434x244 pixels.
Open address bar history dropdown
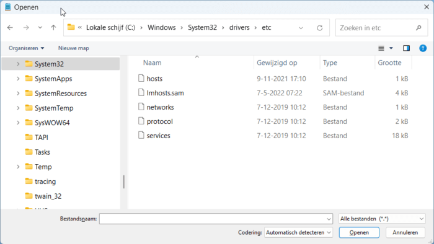coord(301,28)
